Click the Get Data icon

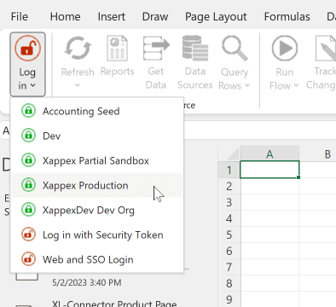pyautogui.click(x=156, y=48)
